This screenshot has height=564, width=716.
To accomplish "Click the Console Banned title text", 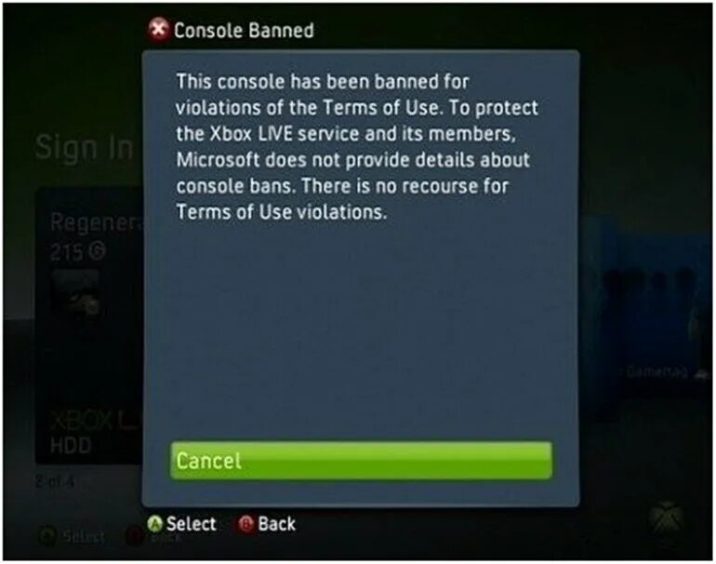I will 244,31.
